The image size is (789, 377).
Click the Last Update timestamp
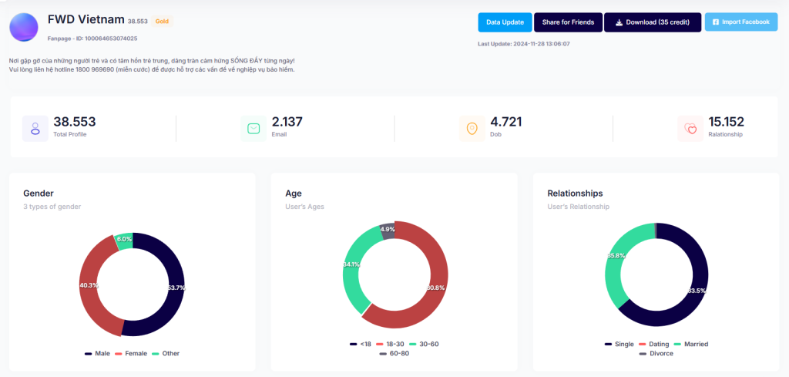click(x=524, y=44)
